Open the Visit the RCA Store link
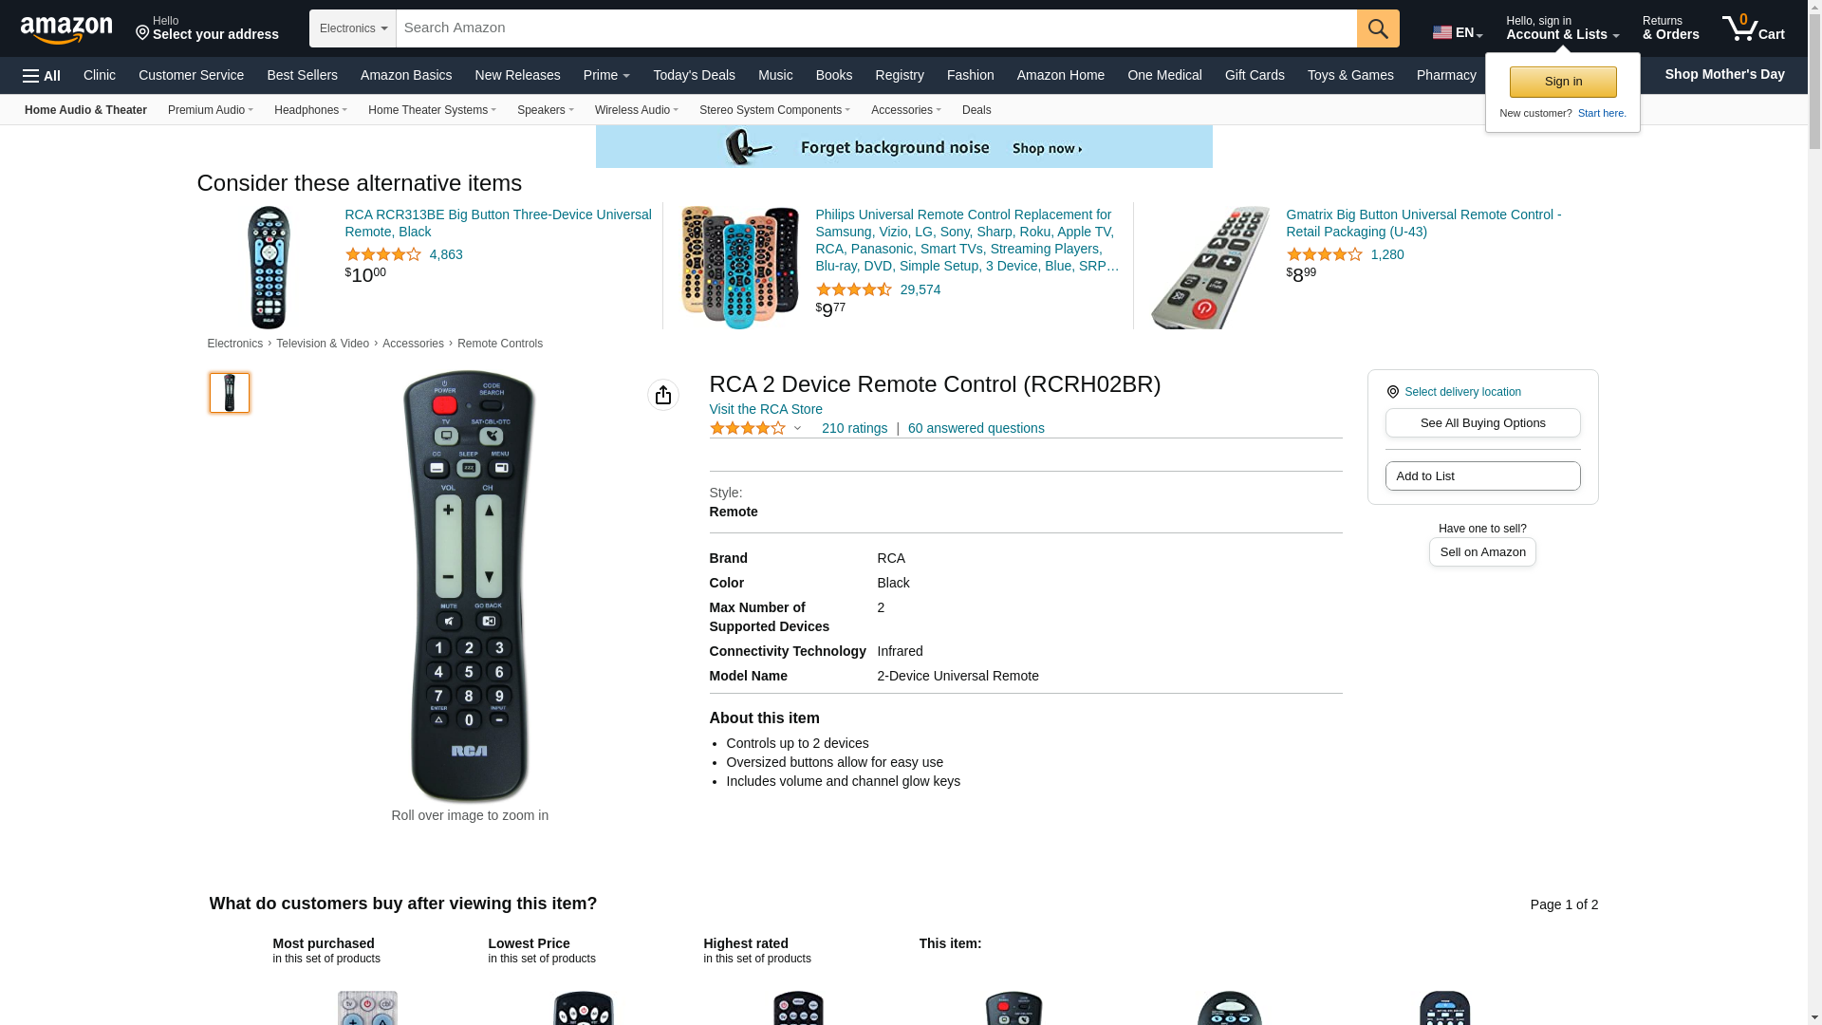This screenshot has height=1025, width=1822. pyautogui.click(x=766, y=409)
